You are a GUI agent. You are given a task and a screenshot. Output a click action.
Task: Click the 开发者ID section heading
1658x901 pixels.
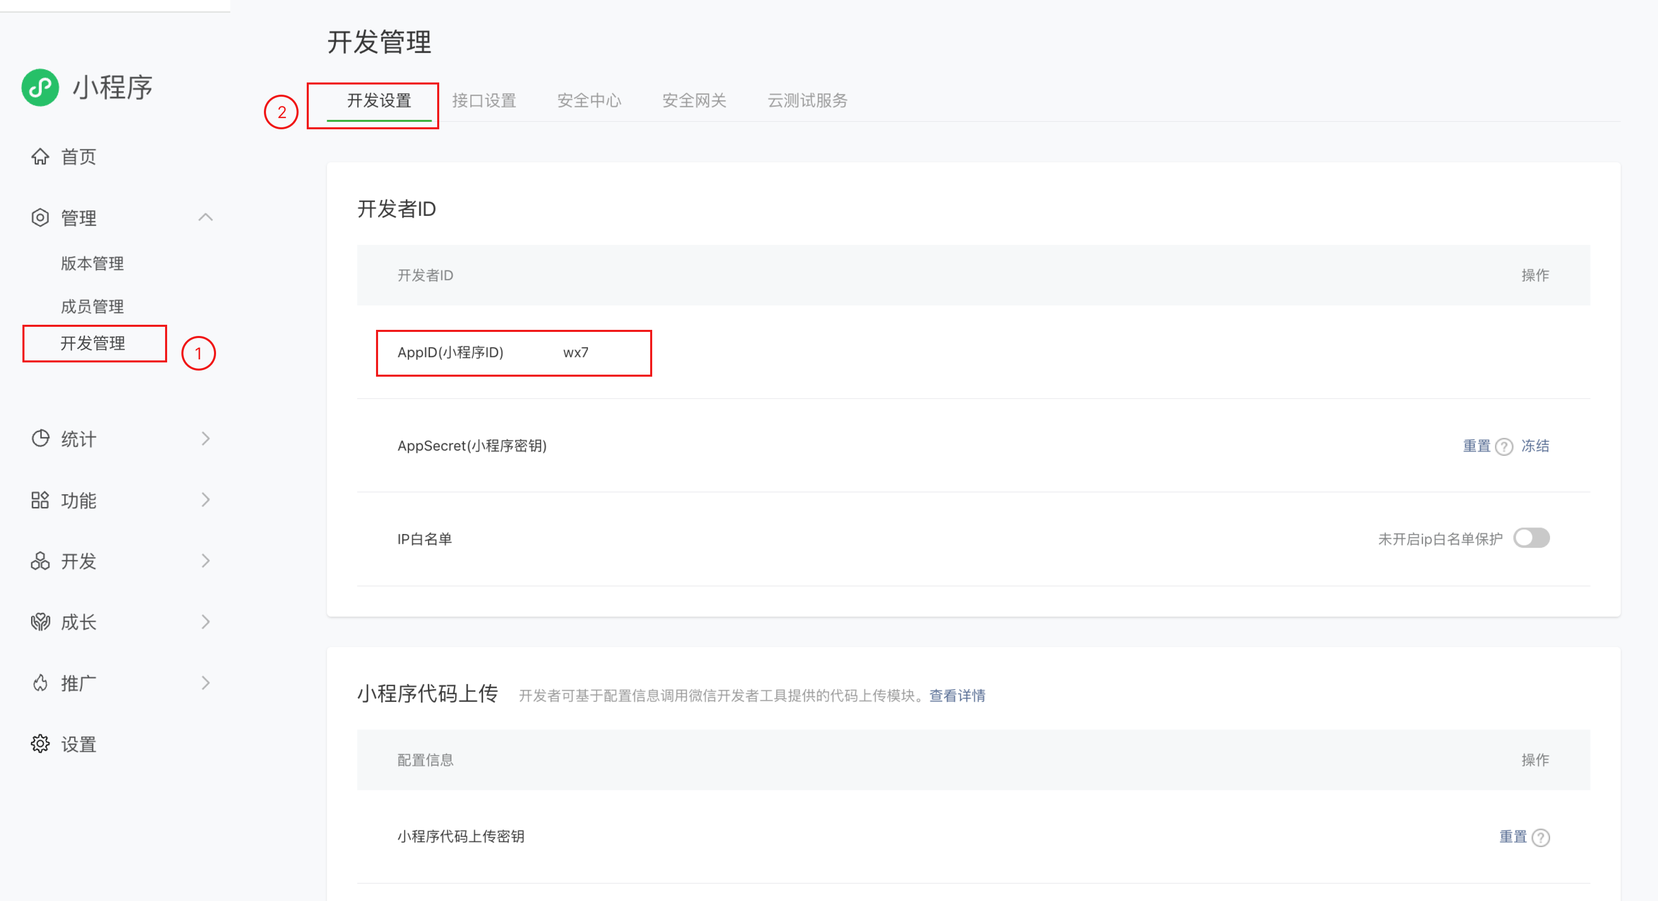pyautogui.click(x=396, y=209)
